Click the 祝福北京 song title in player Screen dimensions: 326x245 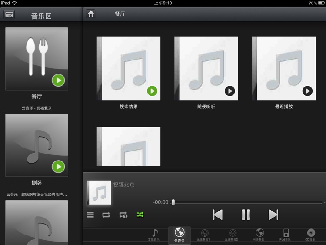click(x=124, y=185)
